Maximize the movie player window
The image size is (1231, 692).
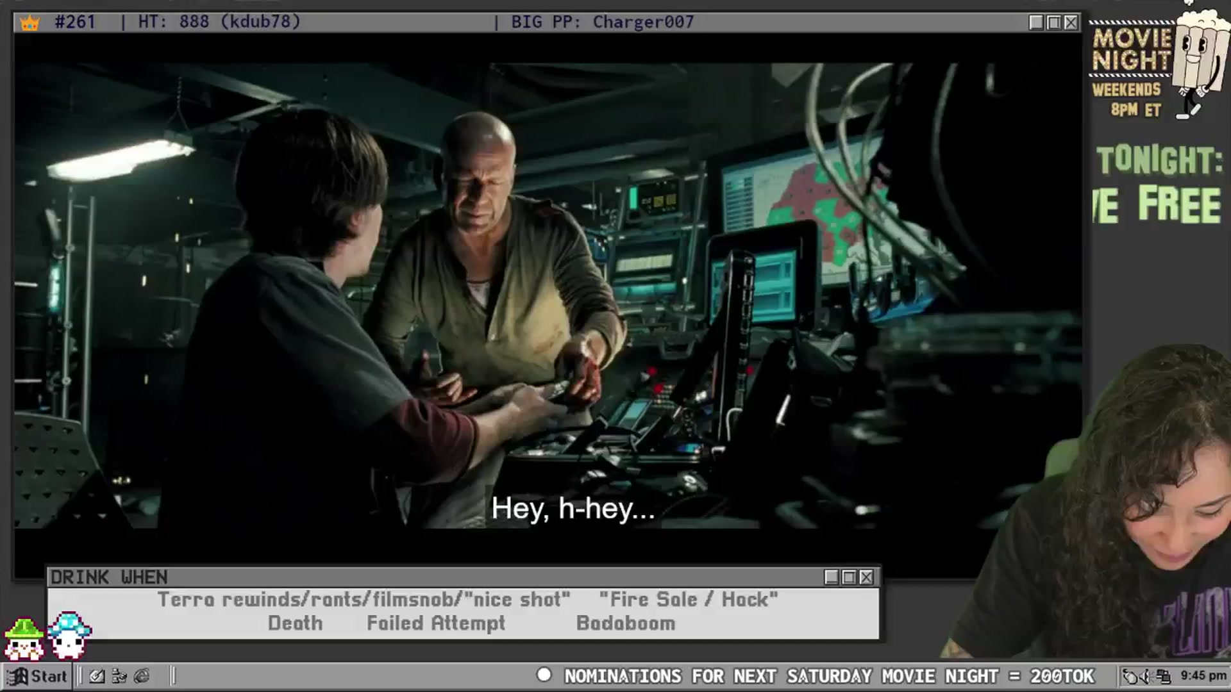[x=1053, y=22]
